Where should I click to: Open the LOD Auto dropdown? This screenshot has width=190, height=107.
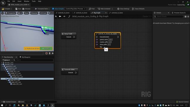pyautogui.click(x=43, y=13)
